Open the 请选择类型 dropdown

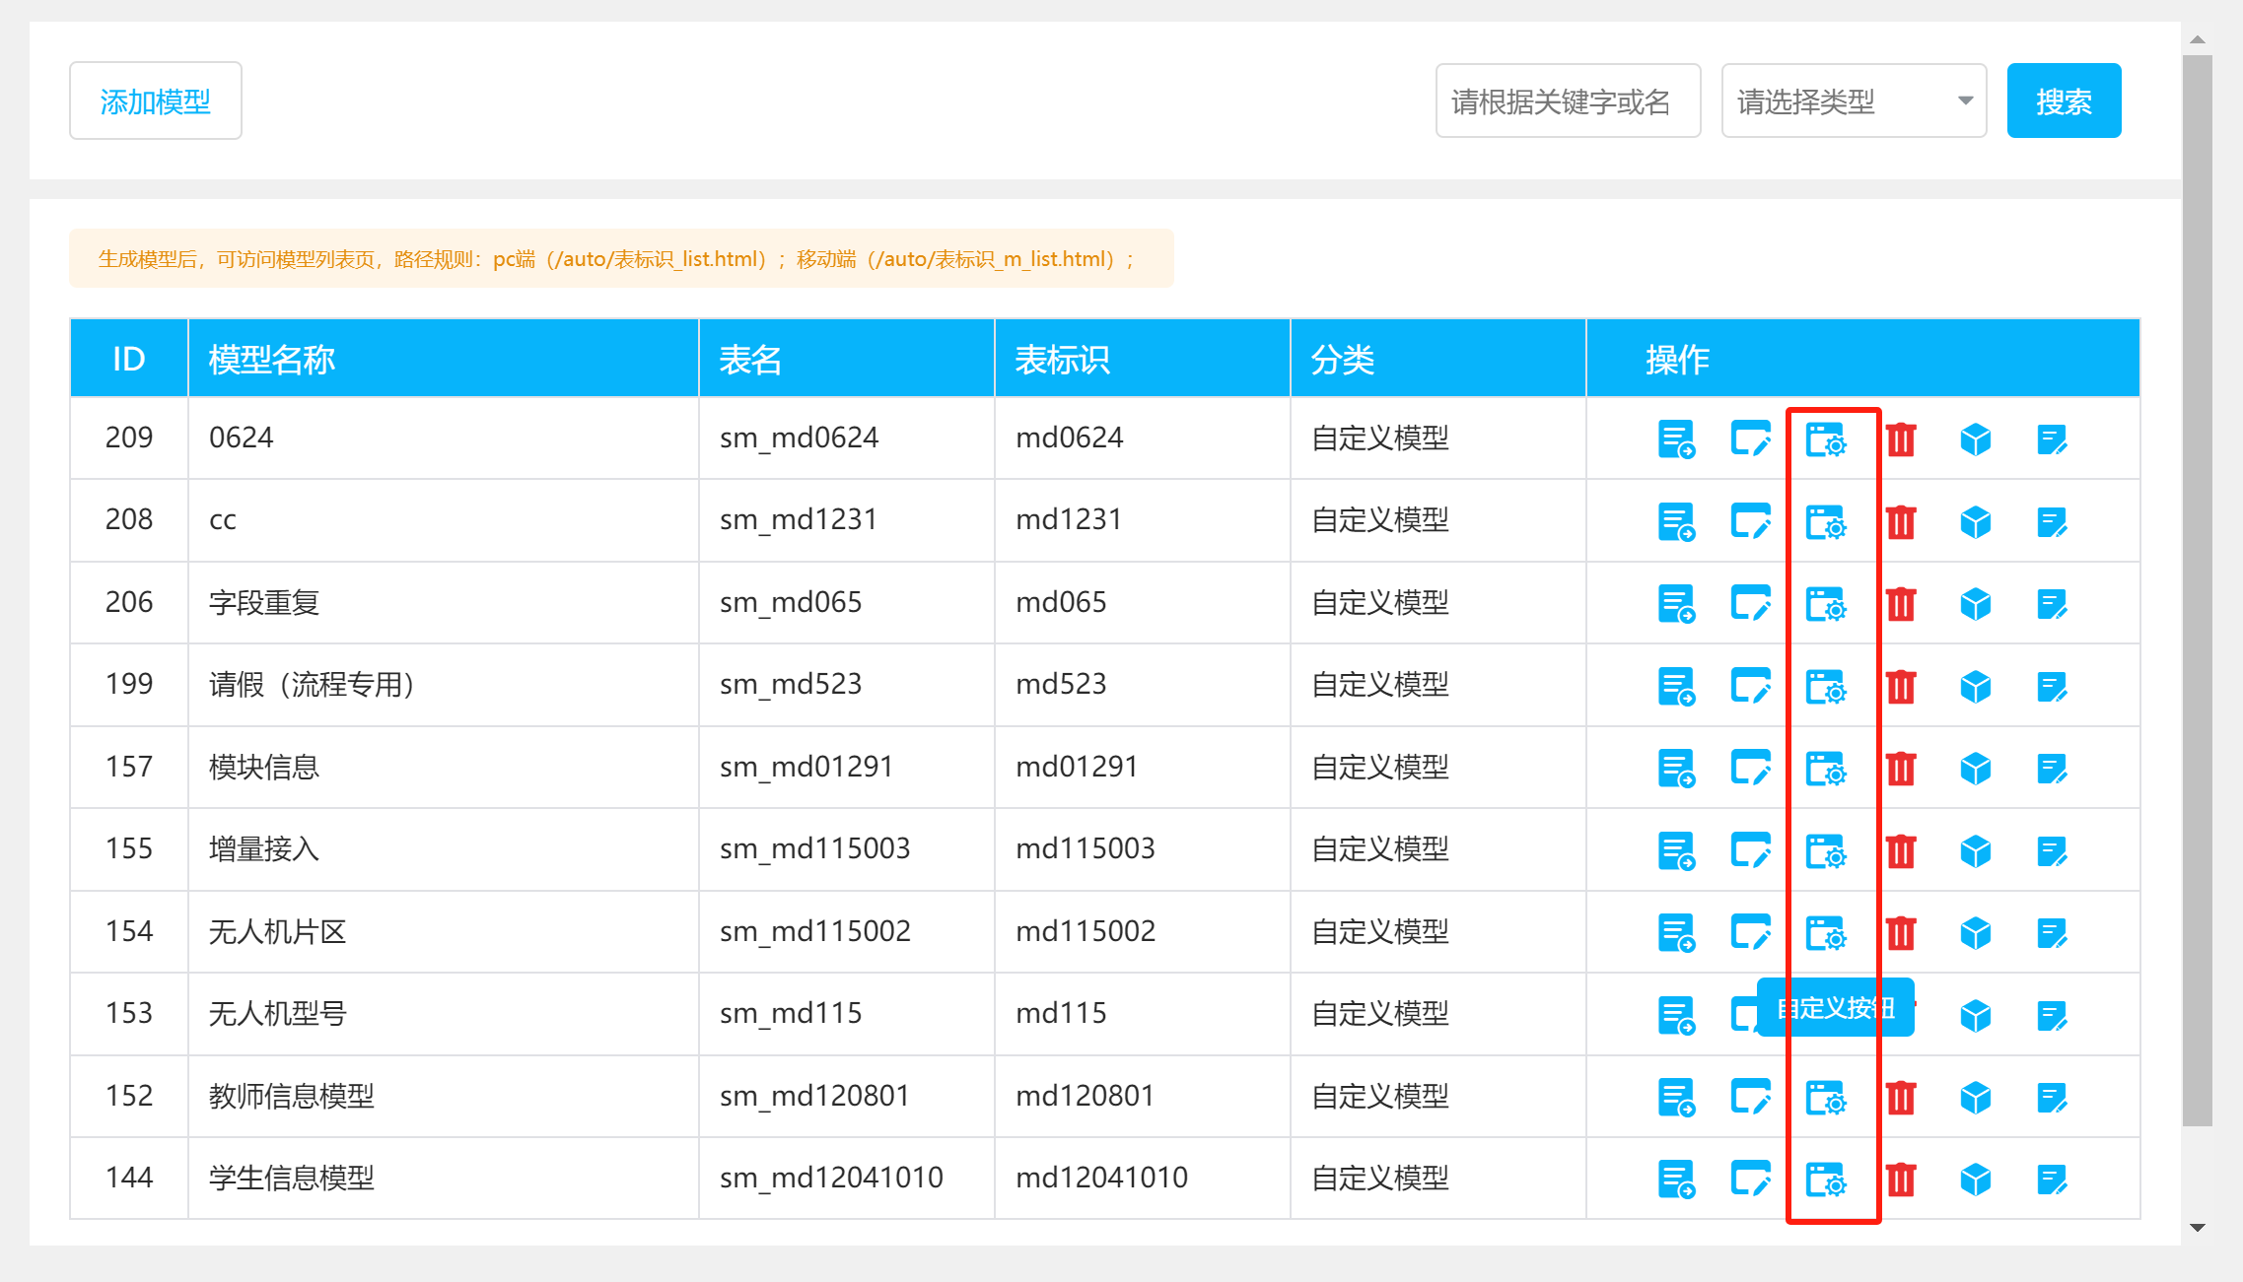coord(1853,101)
